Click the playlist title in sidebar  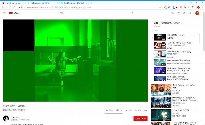pyautogui.click(x=169, y=23)
